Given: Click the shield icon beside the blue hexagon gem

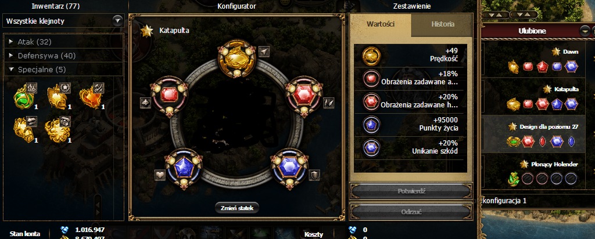Looking at the screenshot, I should (314, 175).
